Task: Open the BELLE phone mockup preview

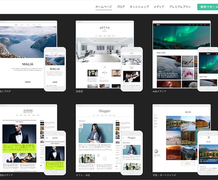Action: (x=132, y=69)
